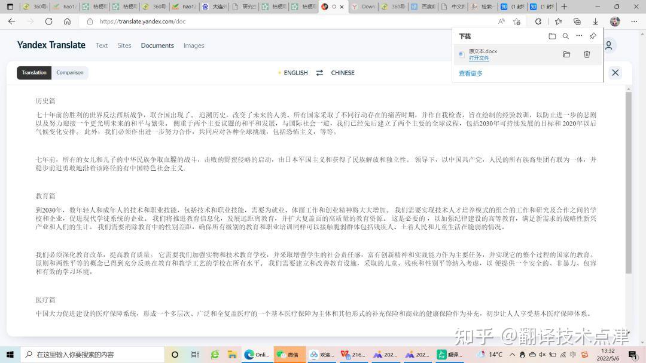Screen dimensions: 646x363
Task: Click 打开文件 to open the downloaded file
Action: (x=479, y=58)
